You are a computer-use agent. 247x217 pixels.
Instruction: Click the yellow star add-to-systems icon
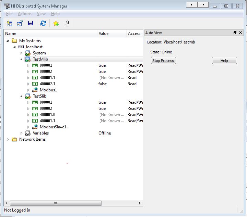point(56,23)
